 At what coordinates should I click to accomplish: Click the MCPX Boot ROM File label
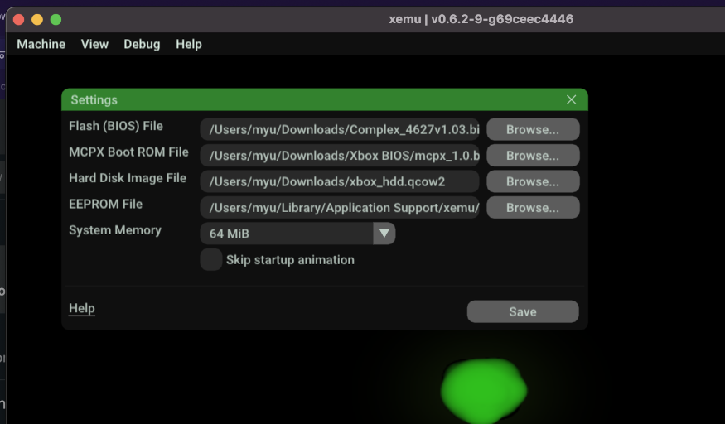tap(128, 152)
